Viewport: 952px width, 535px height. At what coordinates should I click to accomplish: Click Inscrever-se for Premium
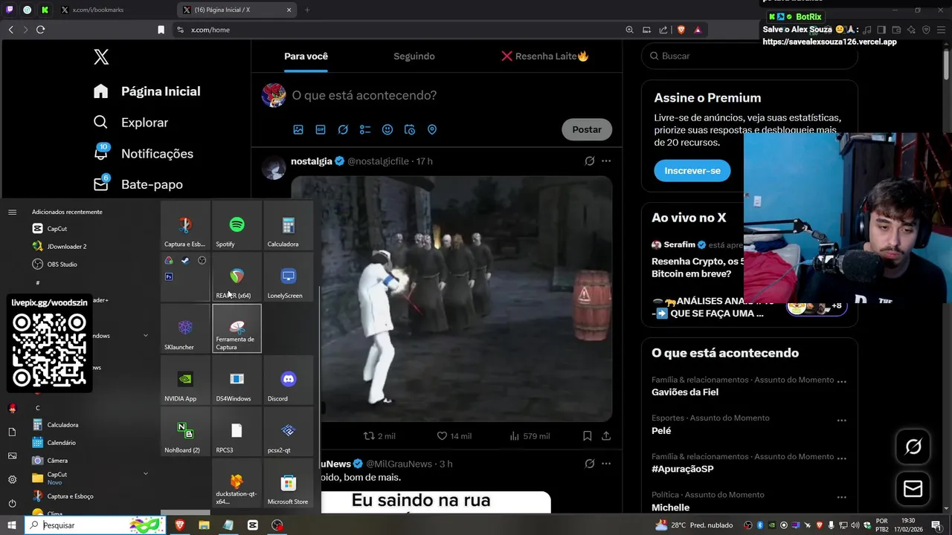(x=692, y=171)
